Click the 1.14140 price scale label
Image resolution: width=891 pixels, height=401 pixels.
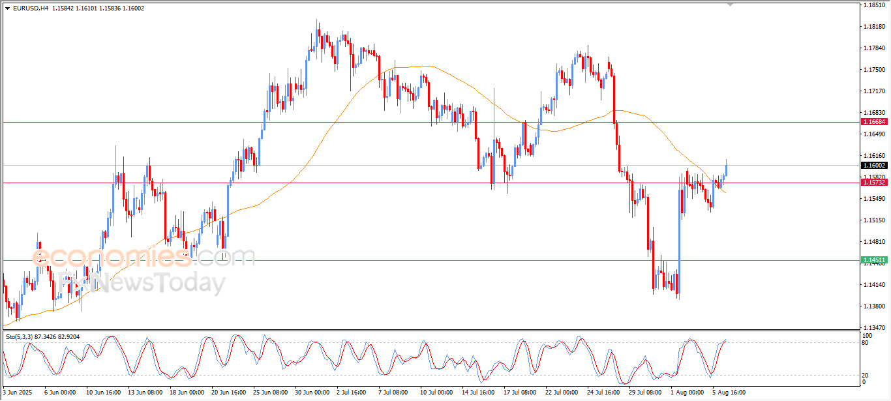(x=874, y=285)
